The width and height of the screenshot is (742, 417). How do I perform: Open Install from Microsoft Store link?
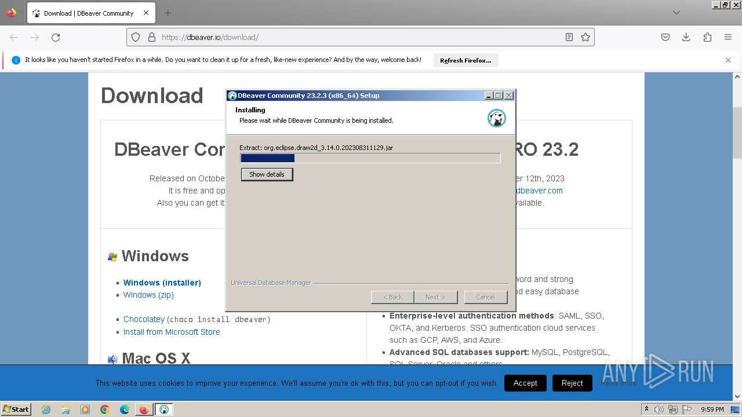tap(172, 332)
